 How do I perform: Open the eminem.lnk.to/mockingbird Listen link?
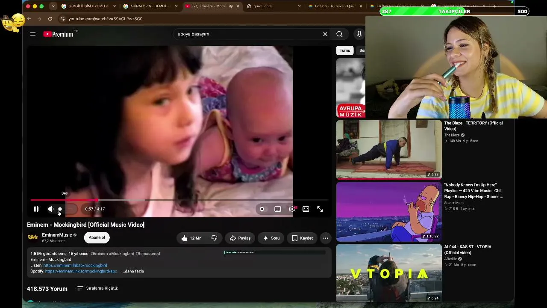pos(75,266)
